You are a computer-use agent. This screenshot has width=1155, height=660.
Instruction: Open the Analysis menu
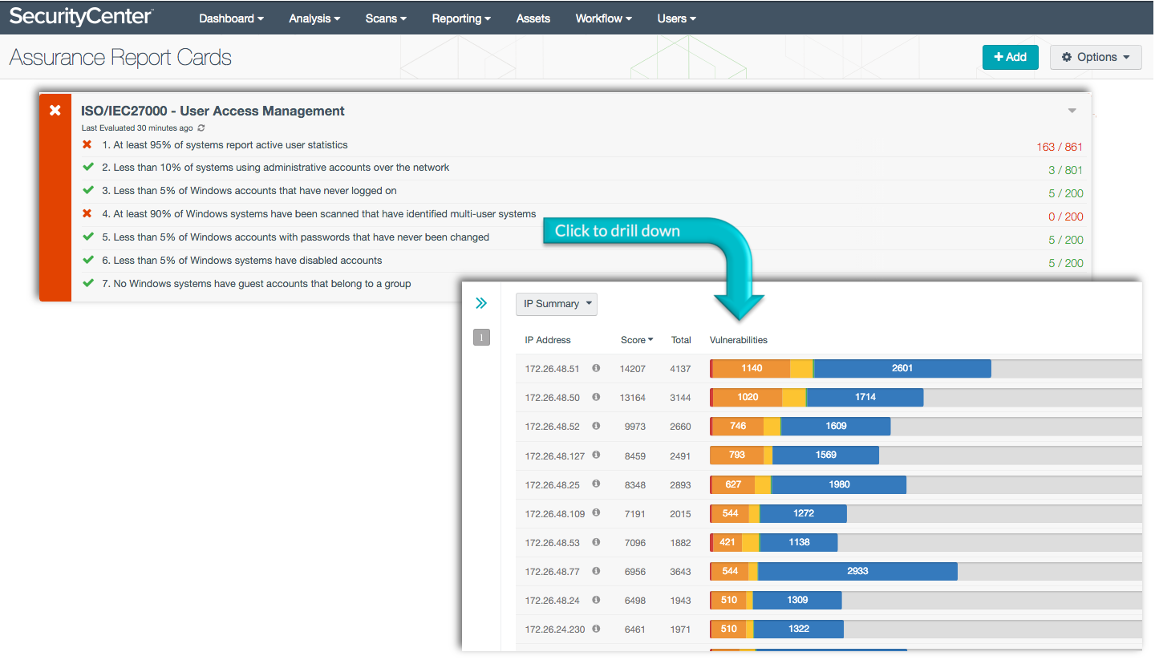point(314,18)
